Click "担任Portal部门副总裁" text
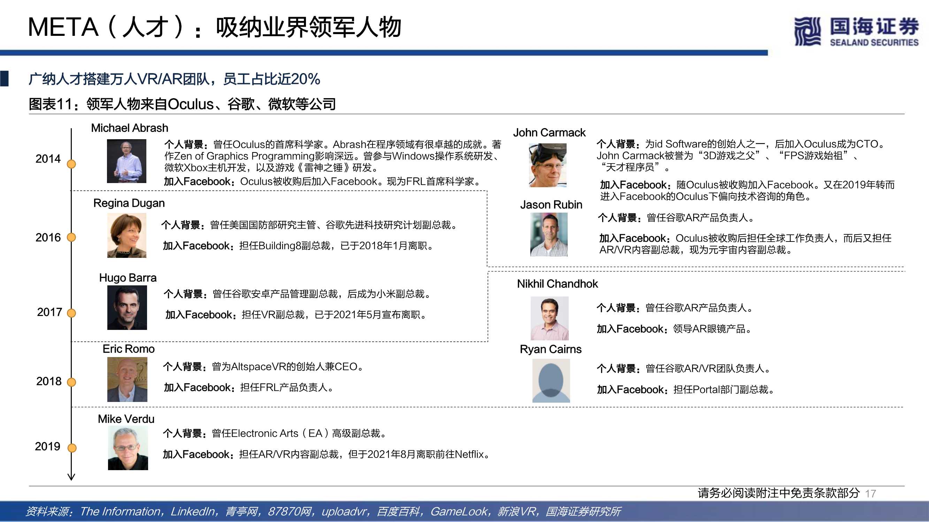This screenshot has height=522, width=929. 721,390
